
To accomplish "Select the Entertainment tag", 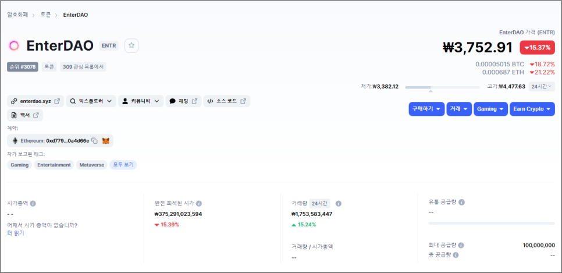I will 54,165.
